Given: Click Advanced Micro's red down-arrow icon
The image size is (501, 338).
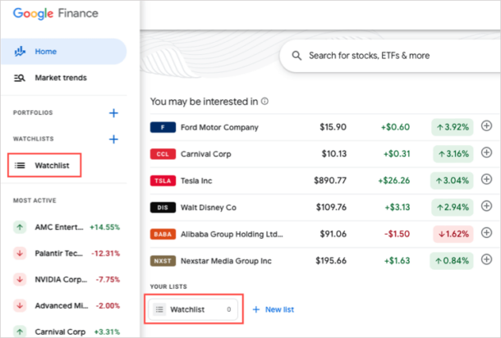Looking at the screenshot, I should pyautogui.click(x=20, y=306).
